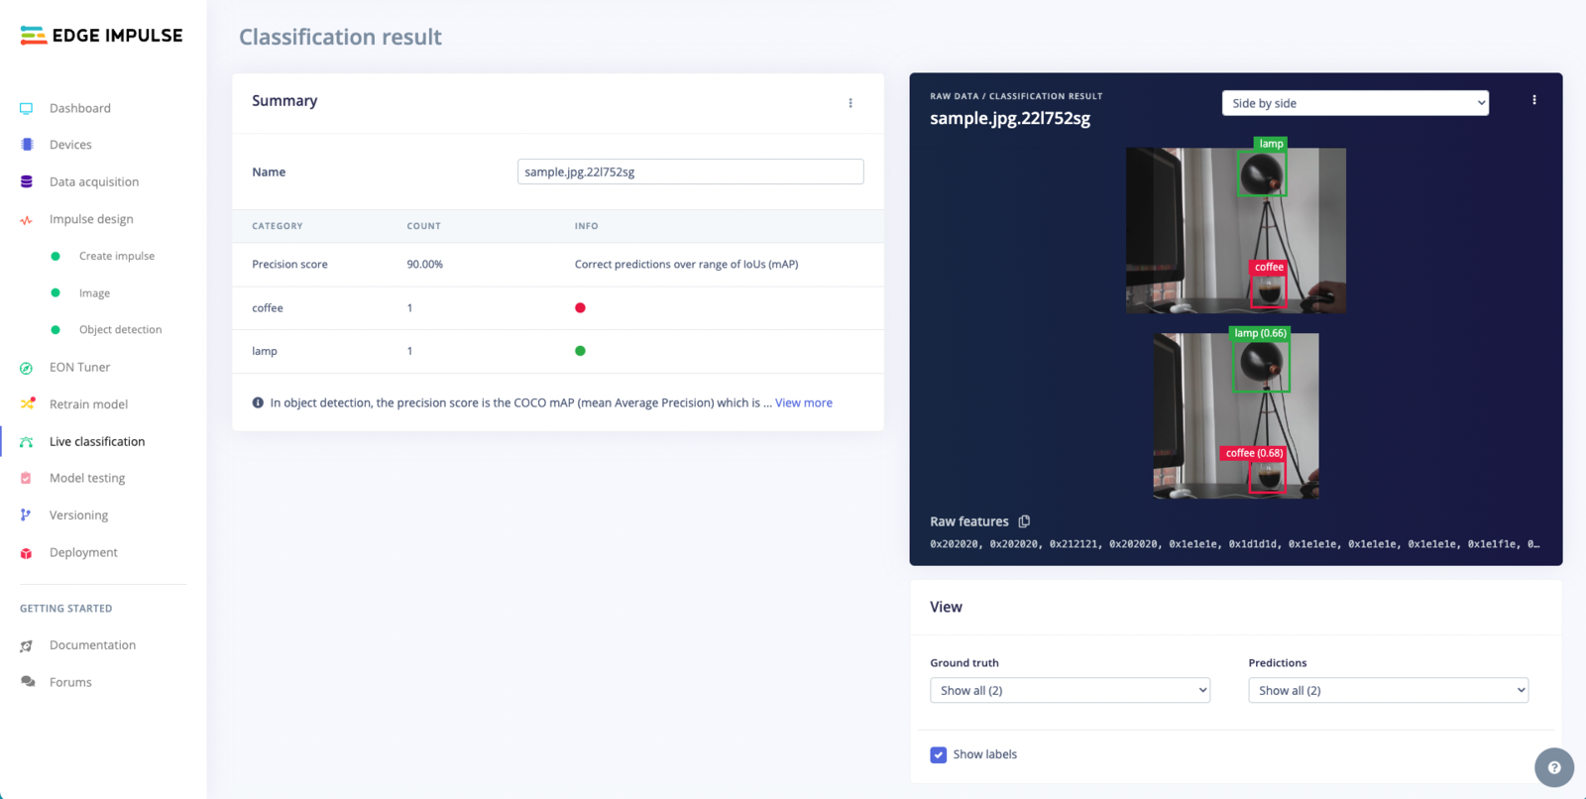The height and width of the screenshot is (799, 1586).
Task: Click the green dot next to Create impulse
Action: (x=56, y=257)
